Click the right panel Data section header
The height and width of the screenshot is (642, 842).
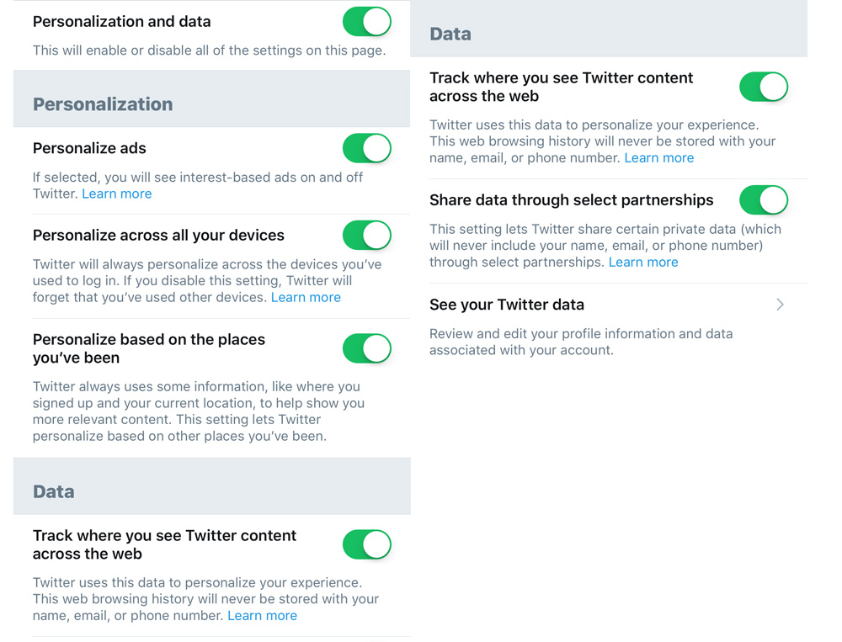[450, 34]
